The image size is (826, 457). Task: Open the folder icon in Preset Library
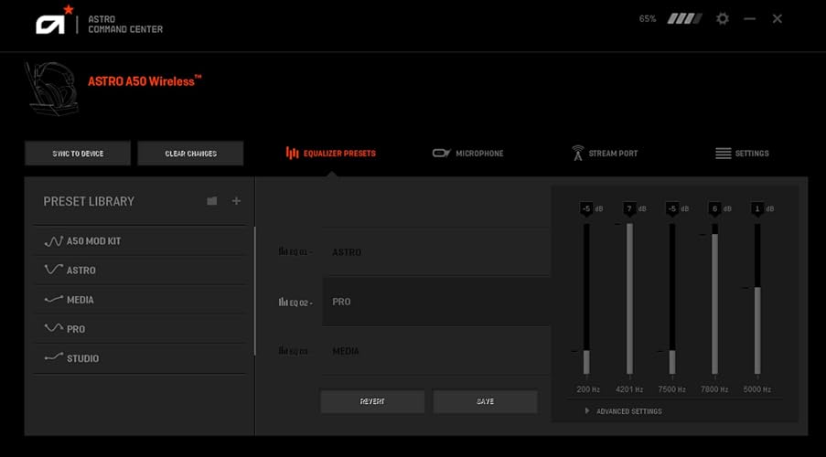pyautogui.click(x=212, y=200)
